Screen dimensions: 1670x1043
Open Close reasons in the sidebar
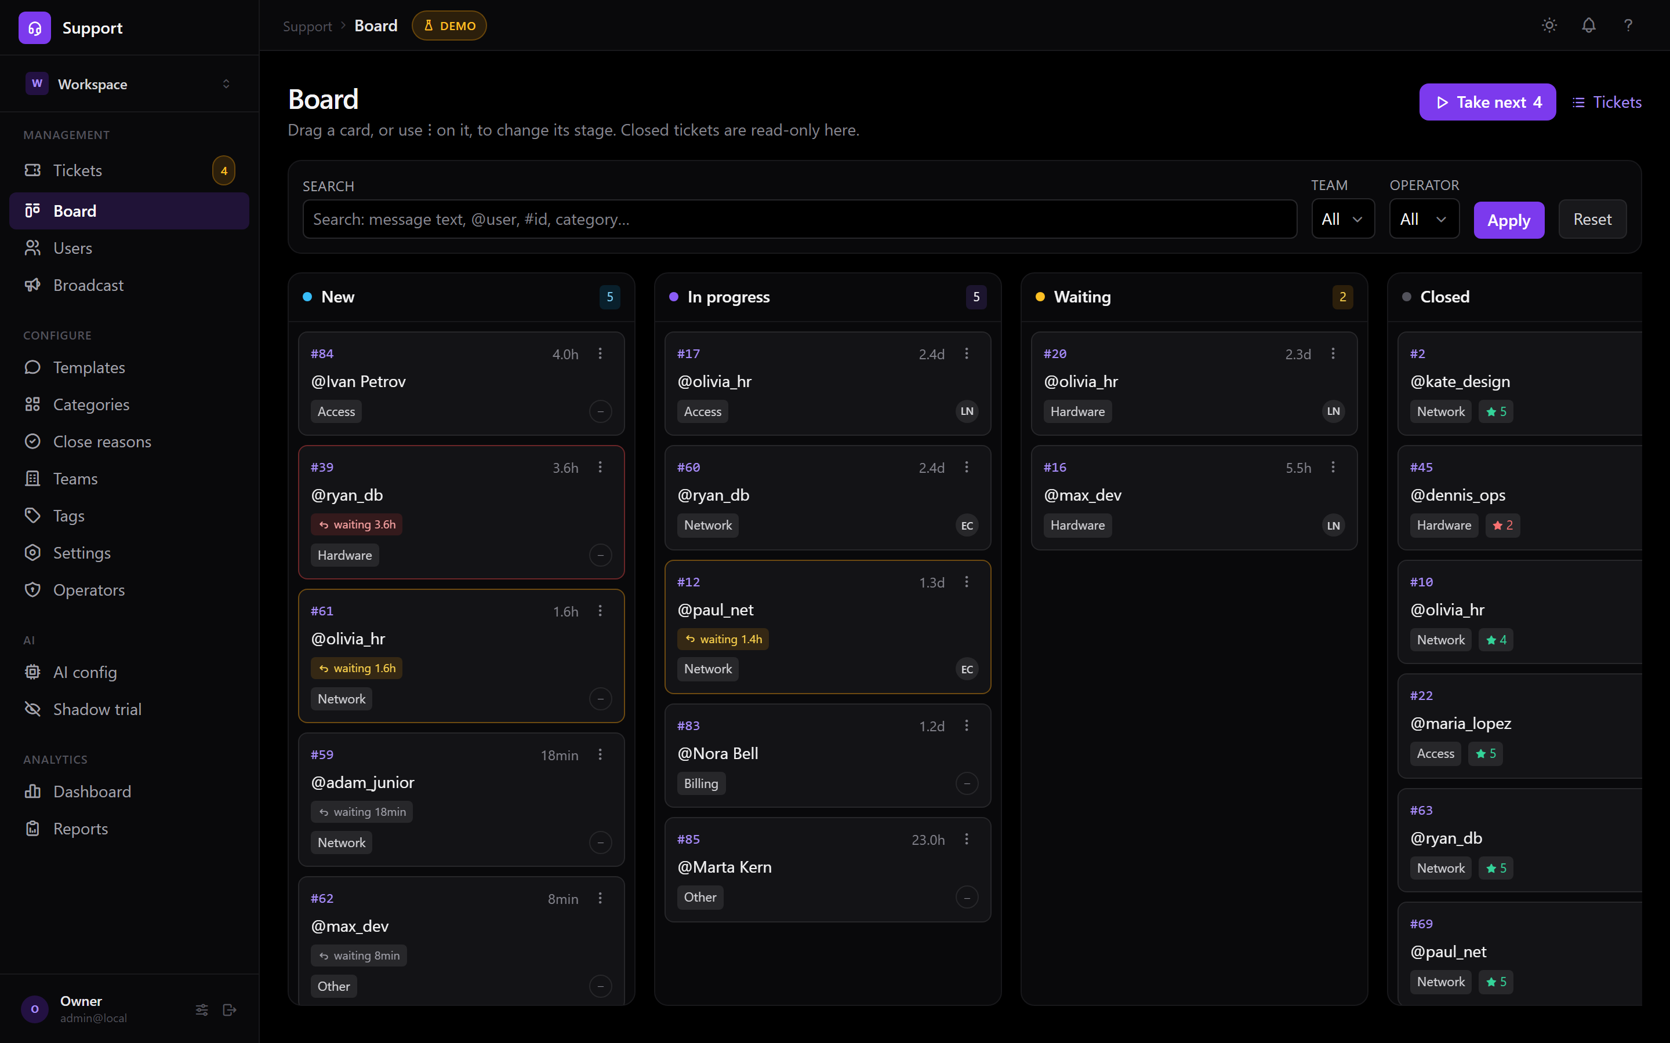(x=129, y=442)
